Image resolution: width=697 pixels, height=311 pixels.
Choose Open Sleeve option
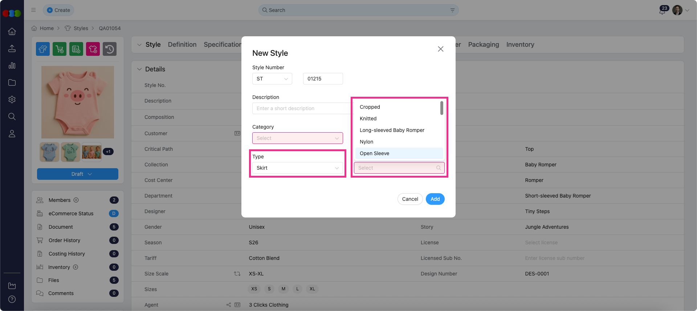[x=399, y=153]
